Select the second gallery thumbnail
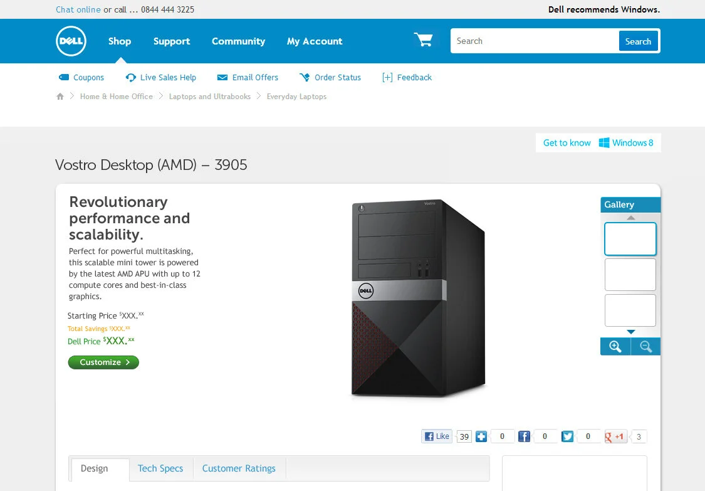 tap(630, 275)
